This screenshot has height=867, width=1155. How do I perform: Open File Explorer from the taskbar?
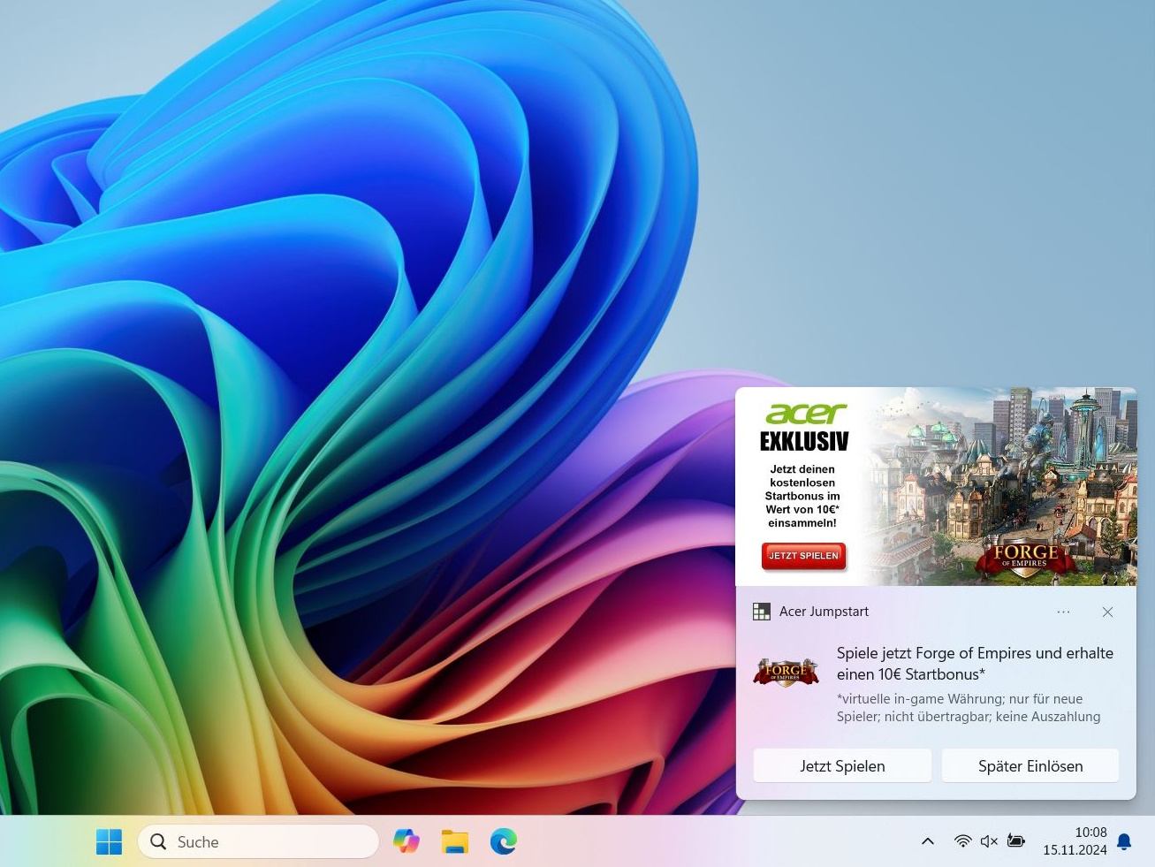pos(455,841)
